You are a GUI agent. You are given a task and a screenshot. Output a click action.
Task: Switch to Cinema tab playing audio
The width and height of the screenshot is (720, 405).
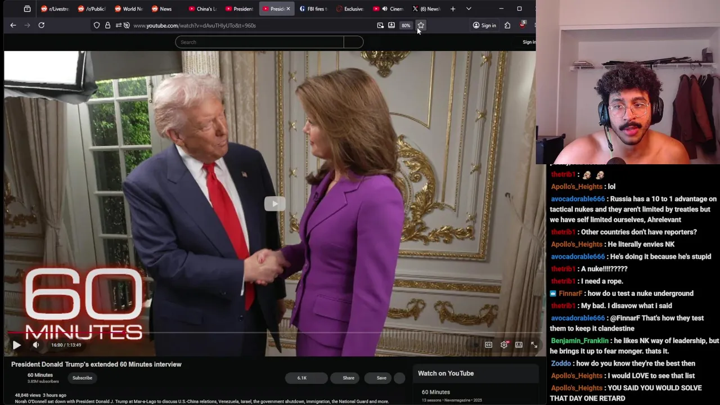tap(388, 9)
